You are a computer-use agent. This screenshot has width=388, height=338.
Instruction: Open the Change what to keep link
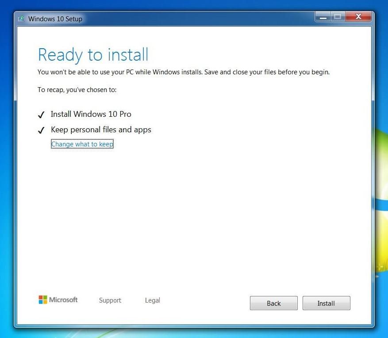(x=82, y=144)
